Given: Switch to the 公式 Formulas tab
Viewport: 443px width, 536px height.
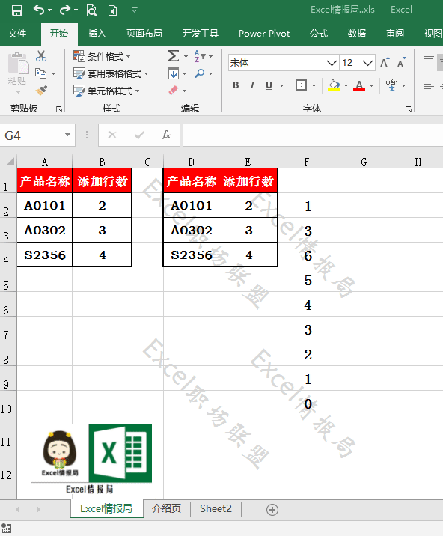Looking at the screenshot, I should pos(319,34).
